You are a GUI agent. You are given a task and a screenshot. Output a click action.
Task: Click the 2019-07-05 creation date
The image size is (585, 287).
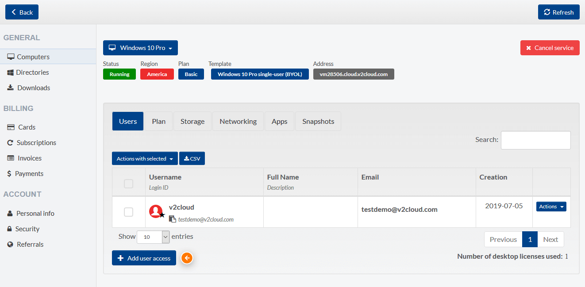pos(504,206)
